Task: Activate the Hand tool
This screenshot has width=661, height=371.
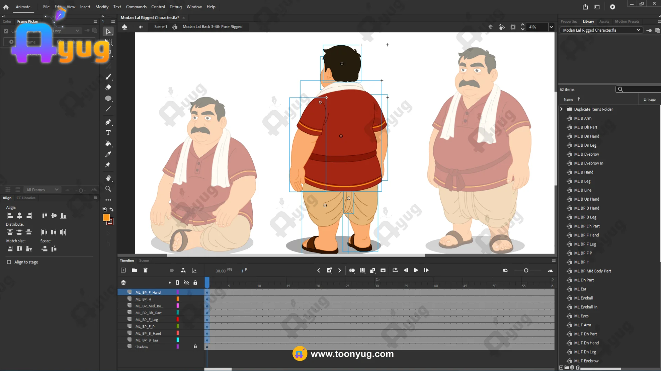Action: pyautogui.click(x=108, y=178)
